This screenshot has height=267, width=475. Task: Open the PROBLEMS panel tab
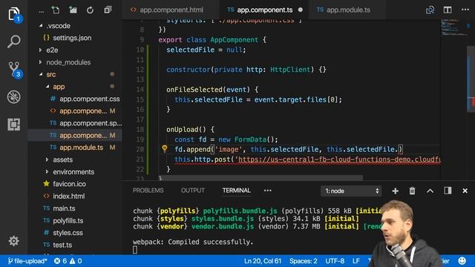pos(148,191)
